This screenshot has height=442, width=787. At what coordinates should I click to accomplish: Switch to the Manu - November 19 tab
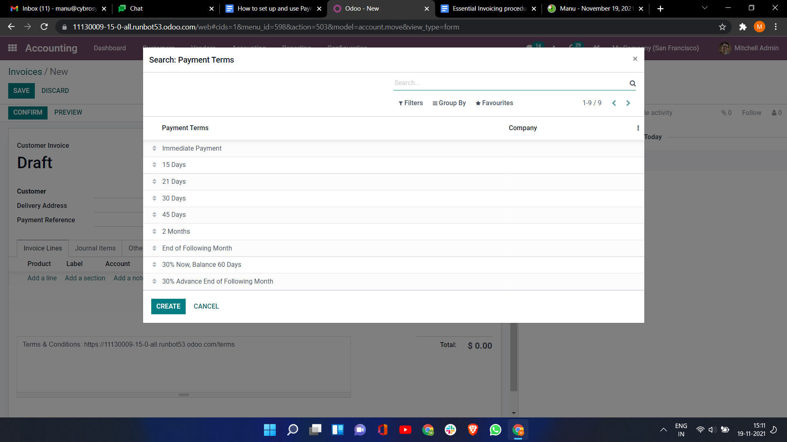tap(596, 9)
